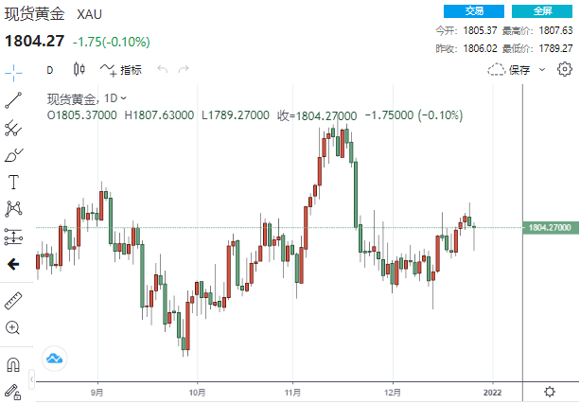
Task: Expand the 现货黄金 1D legend dropdown
Action: point(124,98)
